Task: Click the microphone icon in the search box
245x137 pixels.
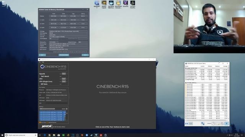Action: [x=36, y=135]
